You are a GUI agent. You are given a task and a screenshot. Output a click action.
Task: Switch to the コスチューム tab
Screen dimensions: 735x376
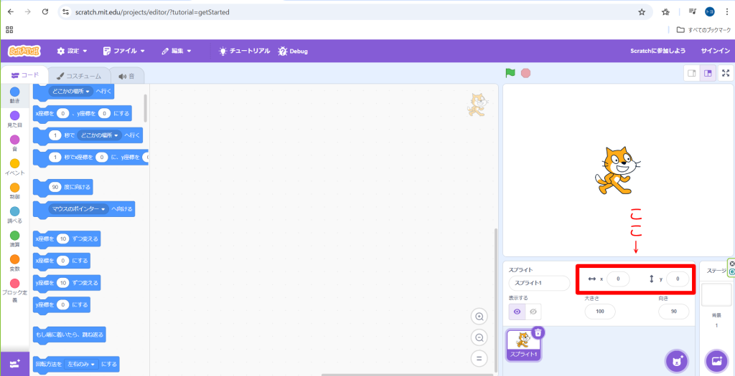[79, 76]
